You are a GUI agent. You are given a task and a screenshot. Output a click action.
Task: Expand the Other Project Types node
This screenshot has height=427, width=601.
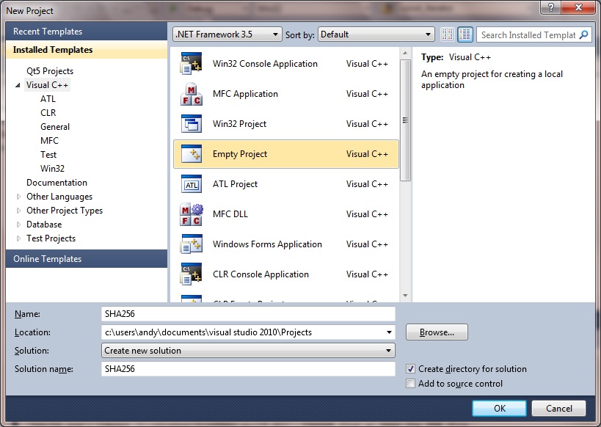coord(18,211)
